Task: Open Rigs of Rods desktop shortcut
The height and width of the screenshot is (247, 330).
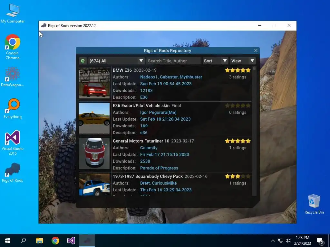Action: point(13,173)
